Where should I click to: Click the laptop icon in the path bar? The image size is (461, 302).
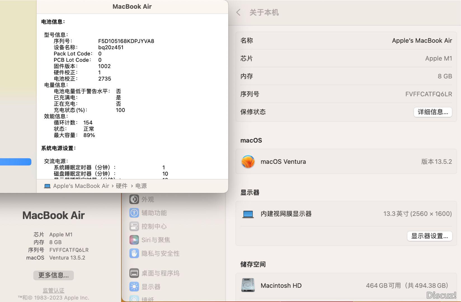pyautogui.click(x=47, y=186)
